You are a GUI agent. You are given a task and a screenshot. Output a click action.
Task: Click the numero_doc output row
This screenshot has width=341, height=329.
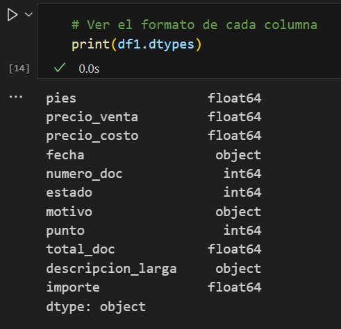coord(153,174)
